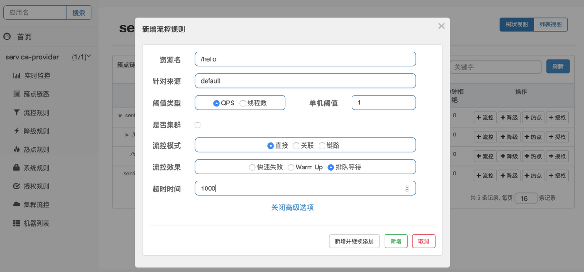Click the 热点规则 flame icon
Image resolution: width=584 pixels, height=272 pixels.
pyautogui.click(x=17, y=149)
